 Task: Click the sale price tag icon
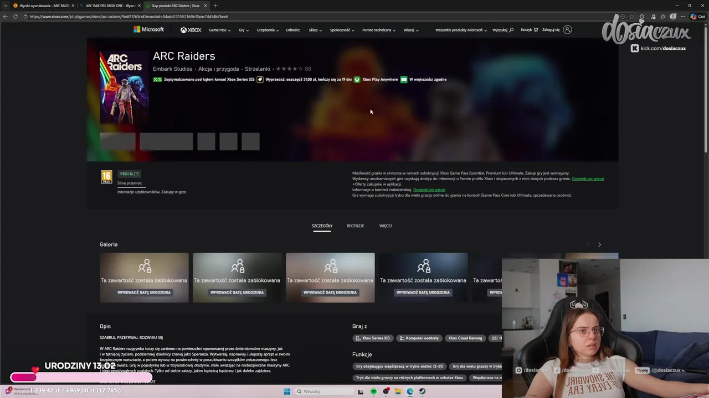tap(260, 80)
